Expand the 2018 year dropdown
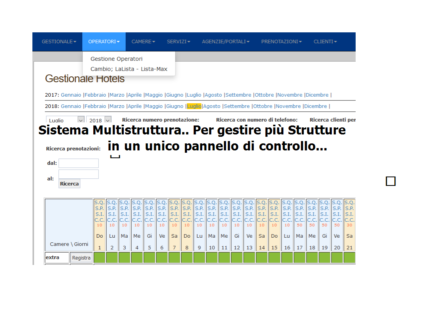This screenshot has width=438, height=309. tap(99, 119)
